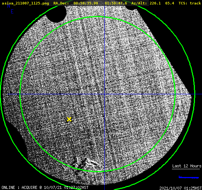Viewport: 202px width, 190px height.
Task: Click the blue E east compass label
Action: pyautogui.click(x=12, y=12)
